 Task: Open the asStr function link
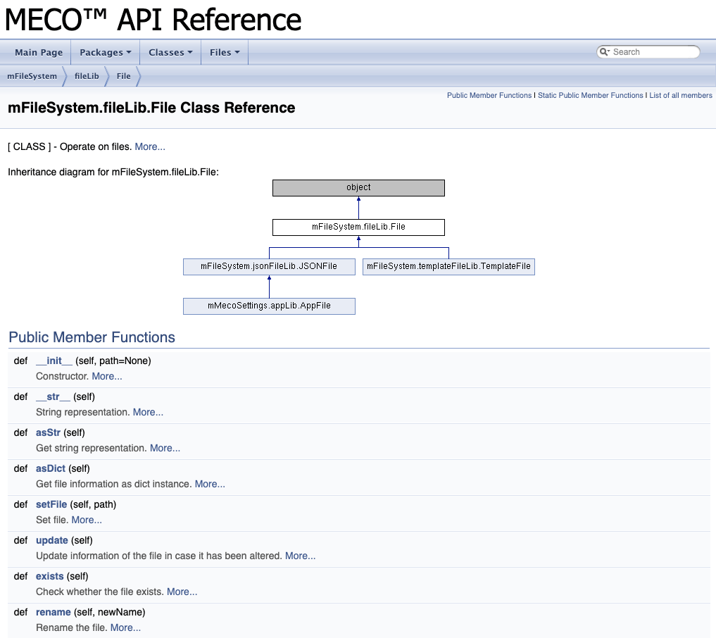click(48, 432)
